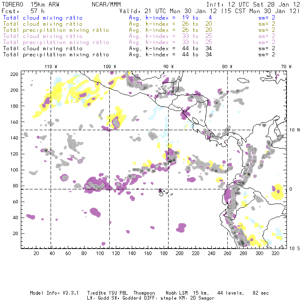This screenshot has width=302, height=302.
Task: Click the "Model Info: V3.3.1" footer text
Action: (54, 293)
